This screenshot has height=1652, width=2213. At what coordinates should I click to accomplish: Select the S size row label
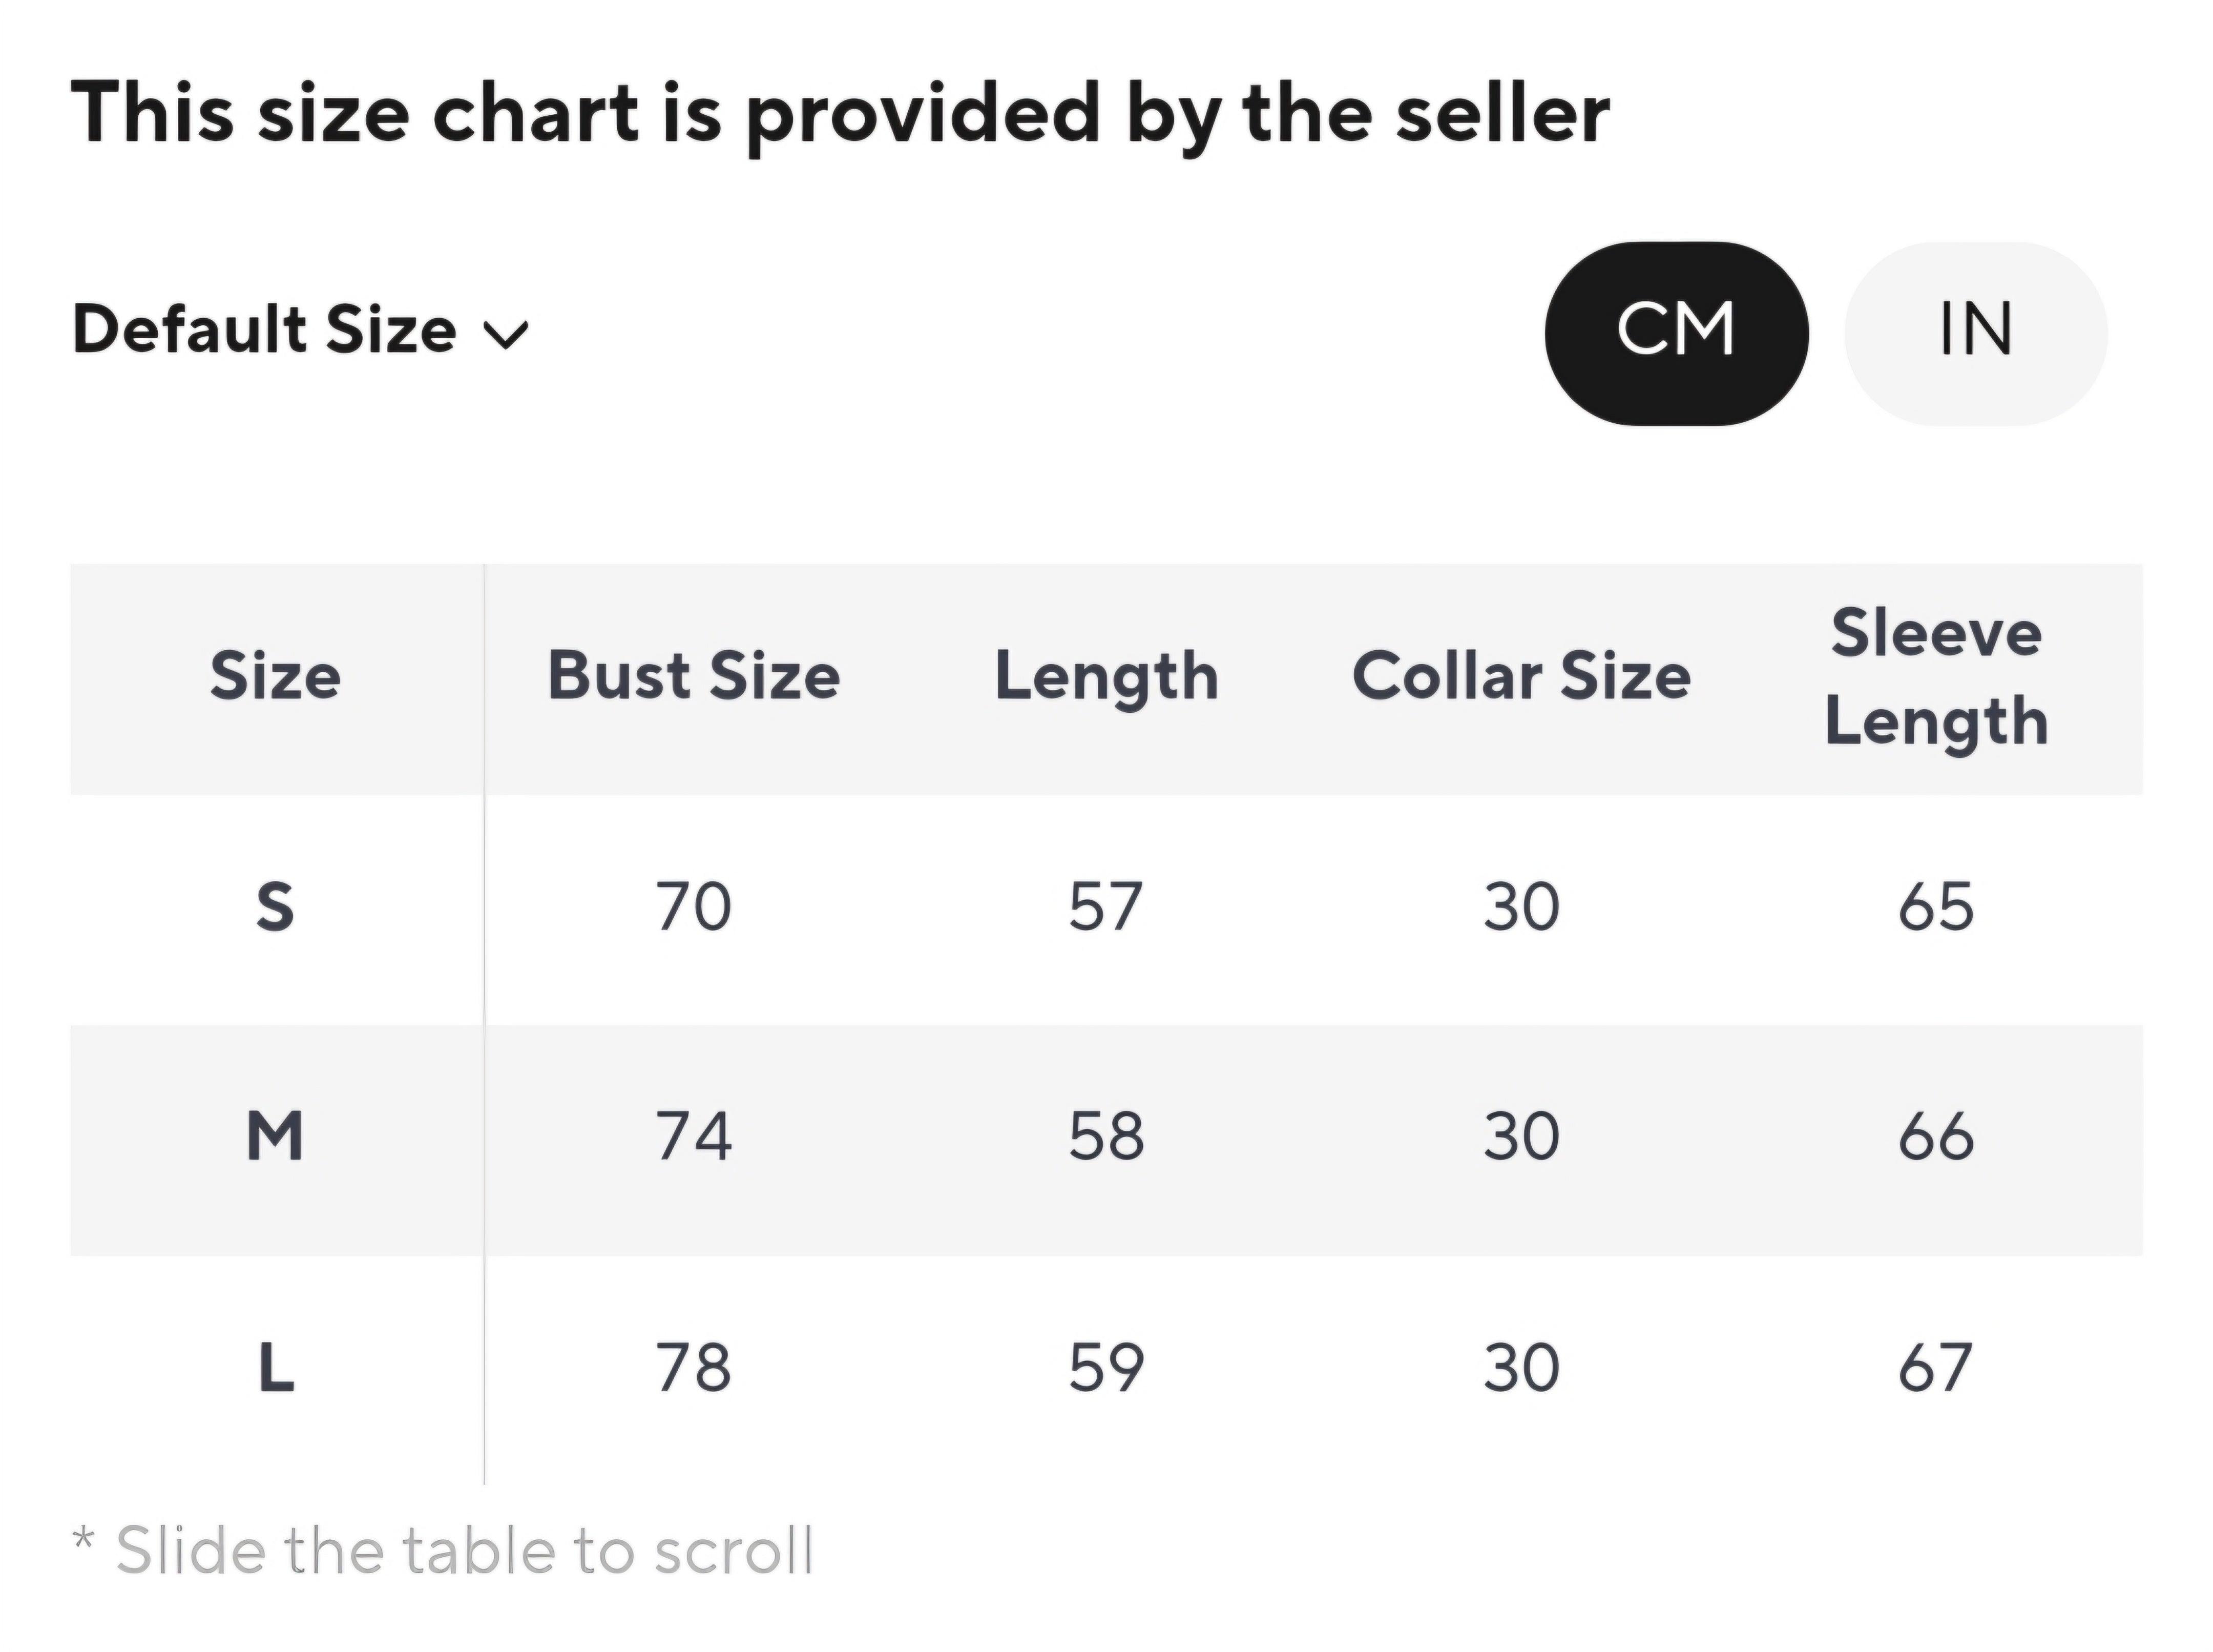pyautogui.click(x=276, y=907)
